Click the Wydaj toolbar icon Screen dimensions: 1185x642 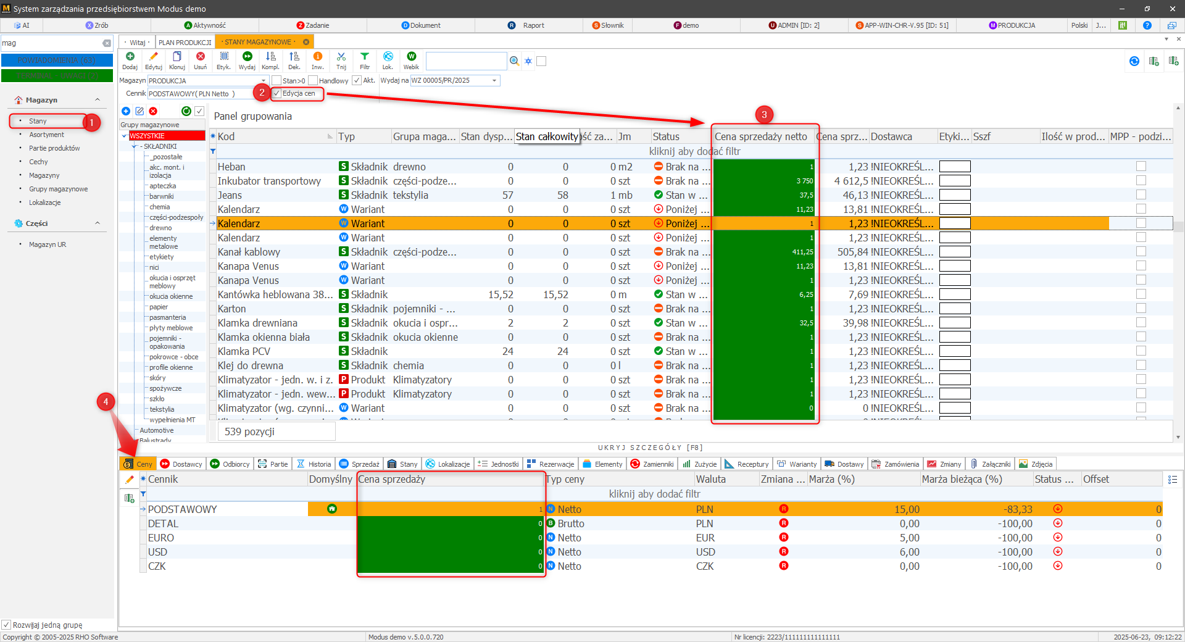point(247,57)
